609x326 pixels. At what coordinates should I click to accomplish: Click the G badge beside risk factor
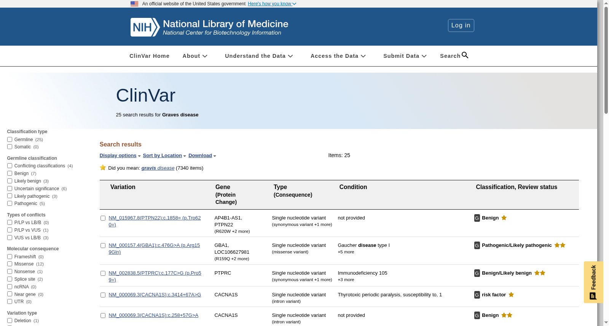click(x=477, y=295)
